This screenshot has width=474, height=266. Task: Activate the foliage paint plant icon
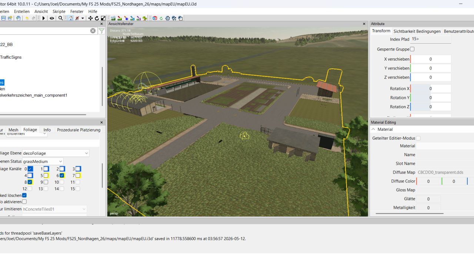coord(145,18)
